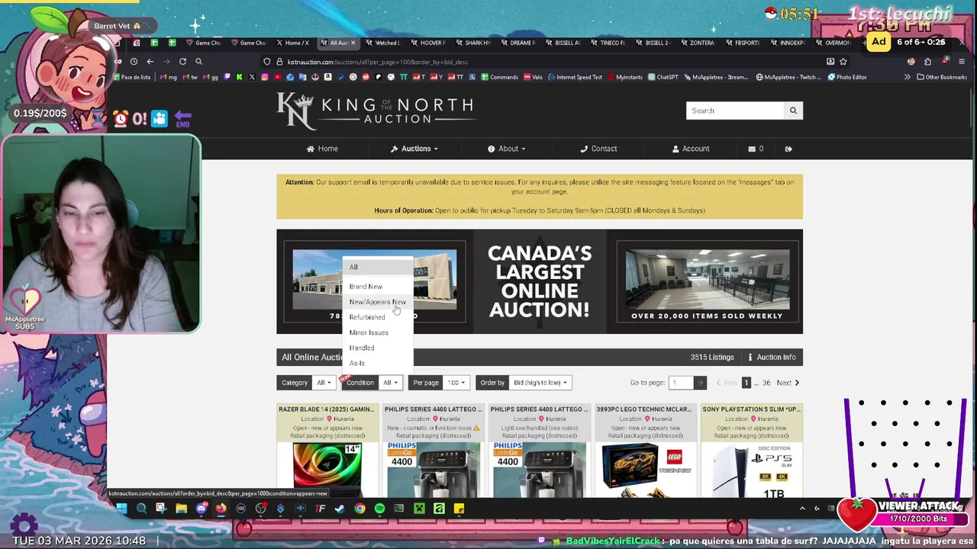Expand the system tray hidden icons arrow

(x=802, y=509)
